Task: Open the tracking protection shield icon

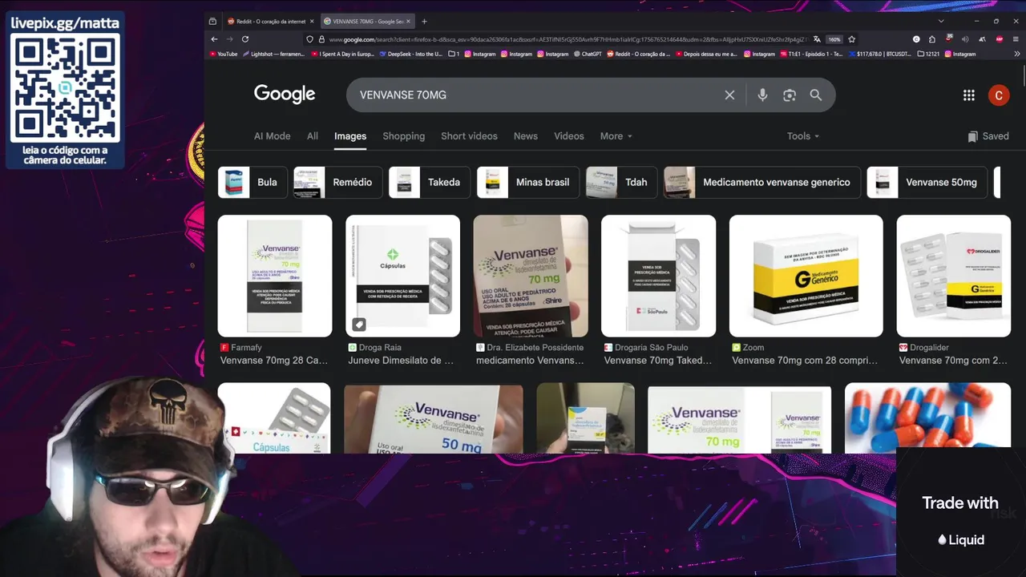Action: click(x=309, y=38)
